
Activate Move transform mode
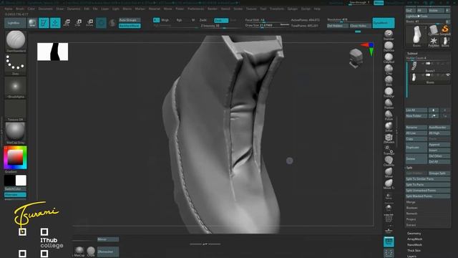point(67,23)
